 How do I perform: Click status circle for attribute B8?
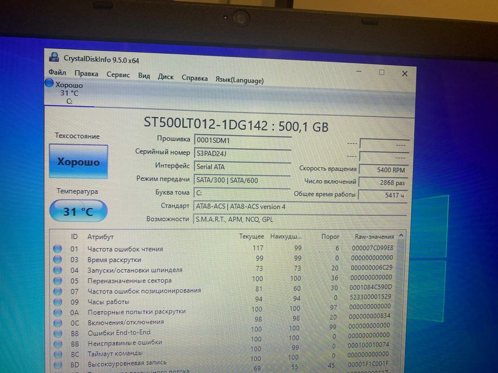(58, 334)
